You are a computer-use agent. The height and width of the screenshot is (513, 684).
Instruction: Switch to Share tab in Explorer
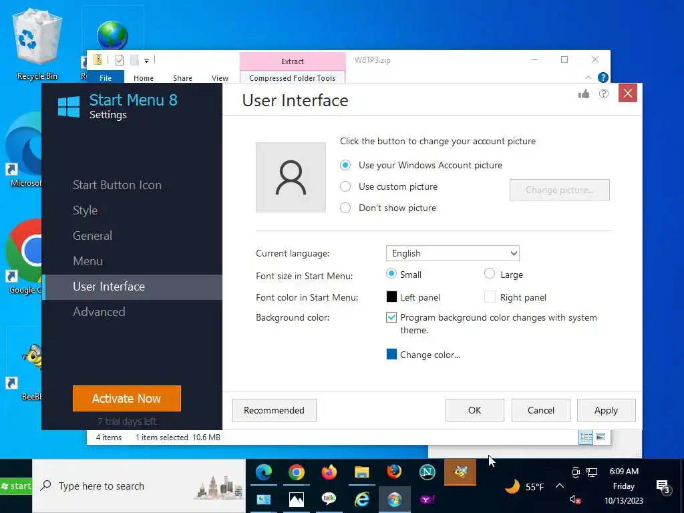pyautogui.click(x=182, y=78)
